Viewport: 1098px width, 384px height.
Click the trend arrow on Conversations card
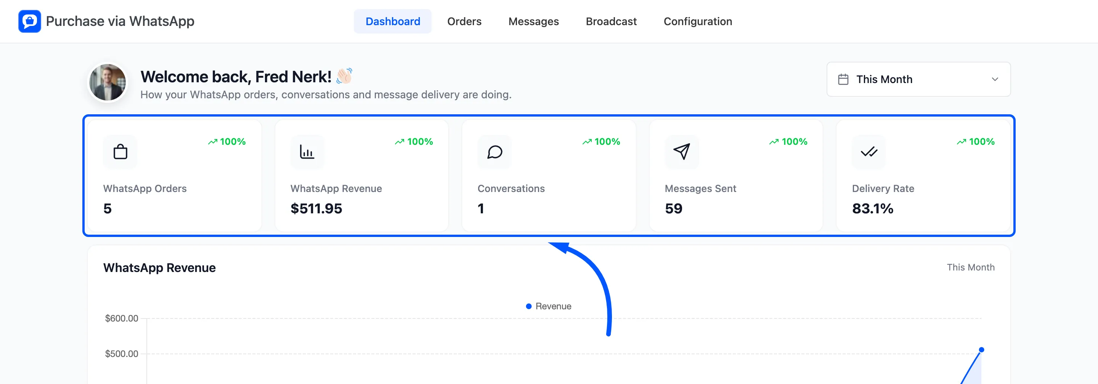(587, 142)
